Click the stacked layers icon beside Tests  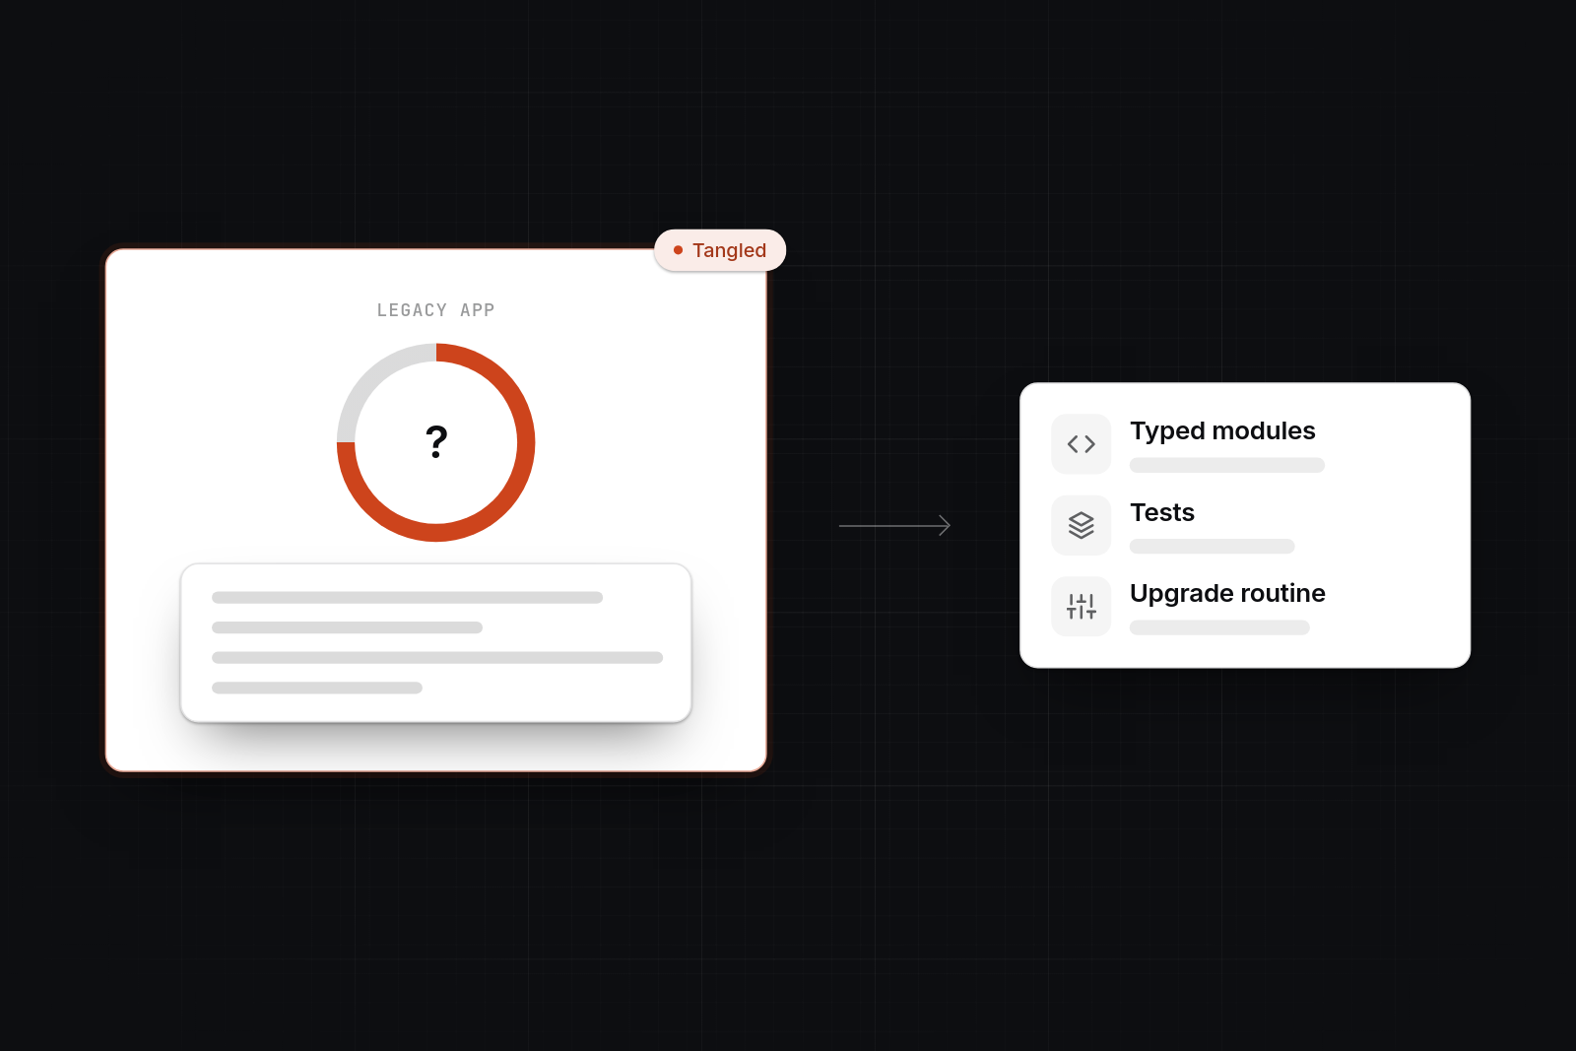click(x=1081, y=525)
